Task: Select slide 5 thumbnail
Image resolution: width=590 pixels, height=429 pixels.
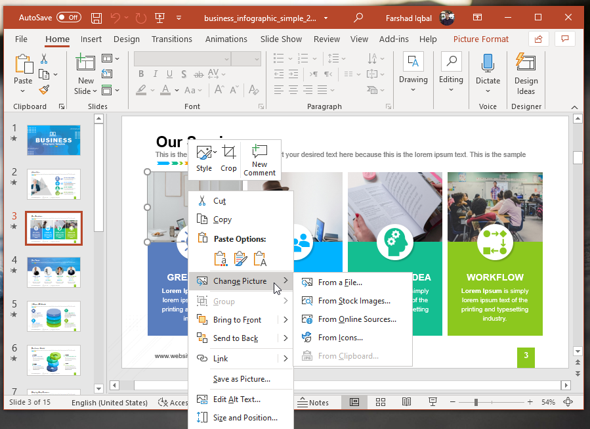Action: [x=54, y=316]
